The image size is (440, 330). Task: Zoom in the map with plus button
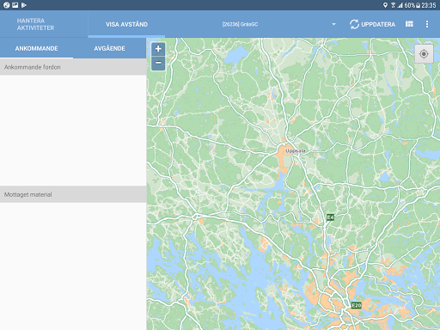[158, 49]
